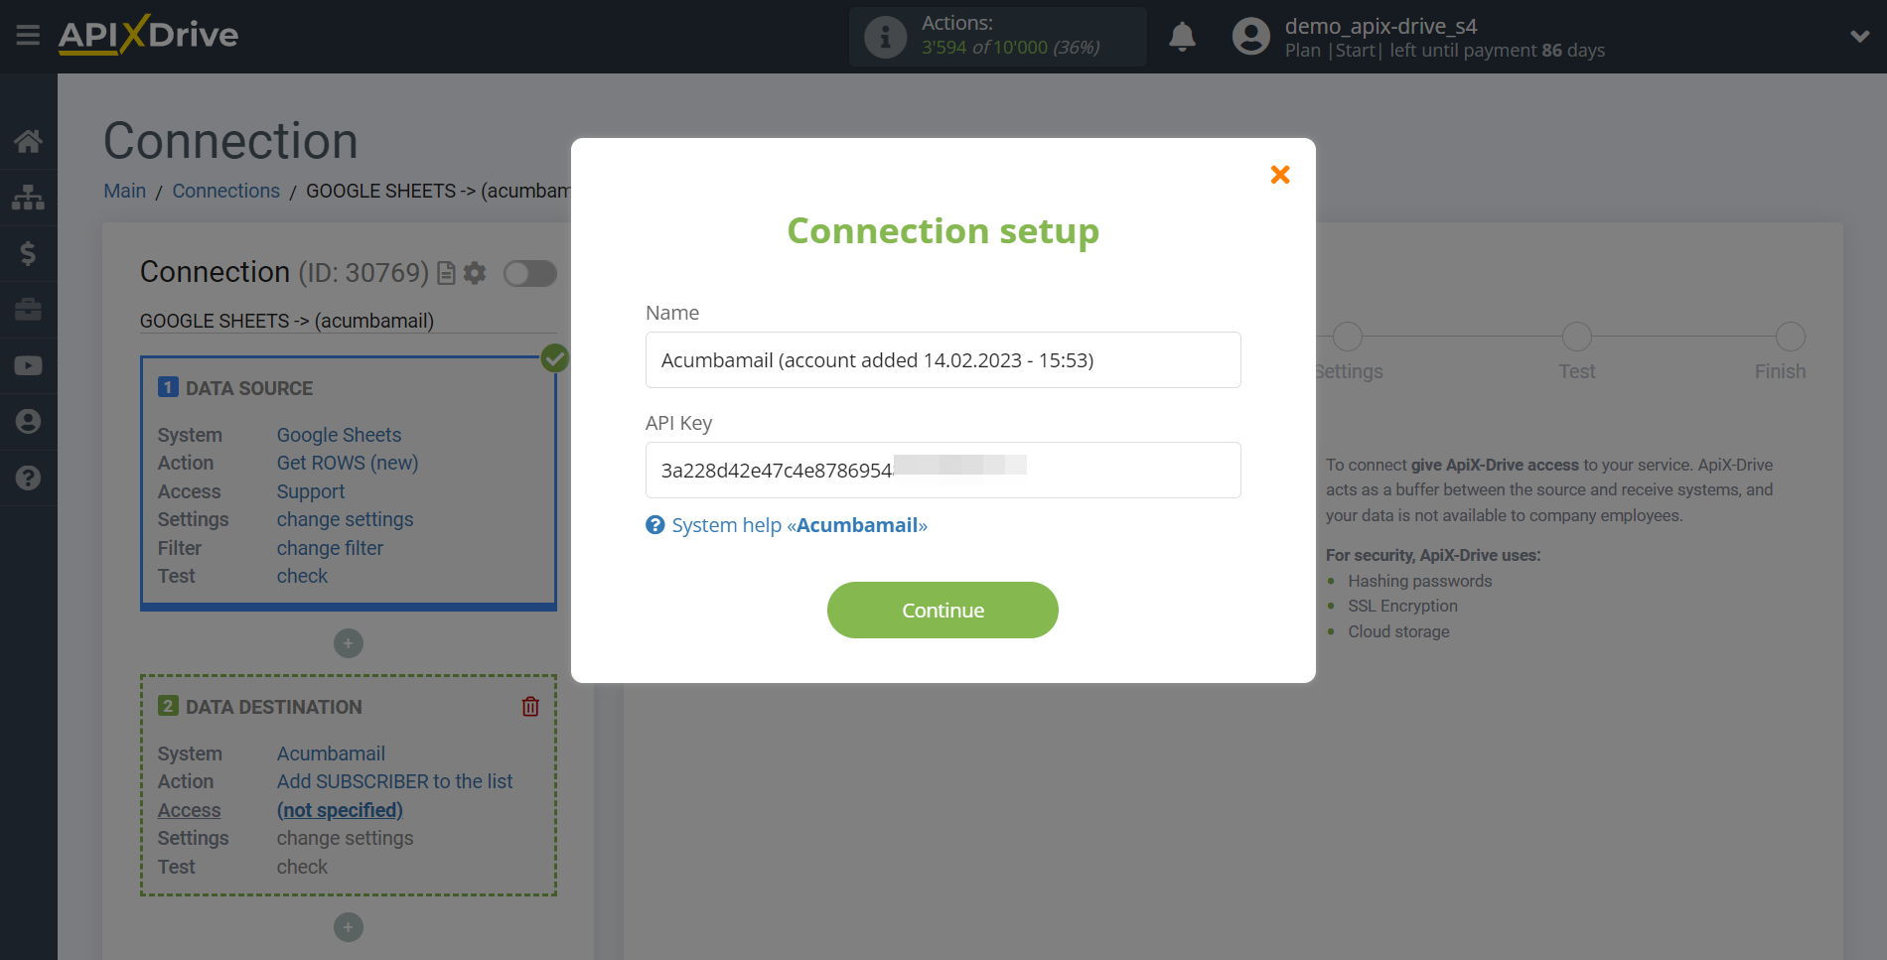Click the actions info icon
The width and height of the screenshot is (1887, 960).
click(x=885, y=37)
